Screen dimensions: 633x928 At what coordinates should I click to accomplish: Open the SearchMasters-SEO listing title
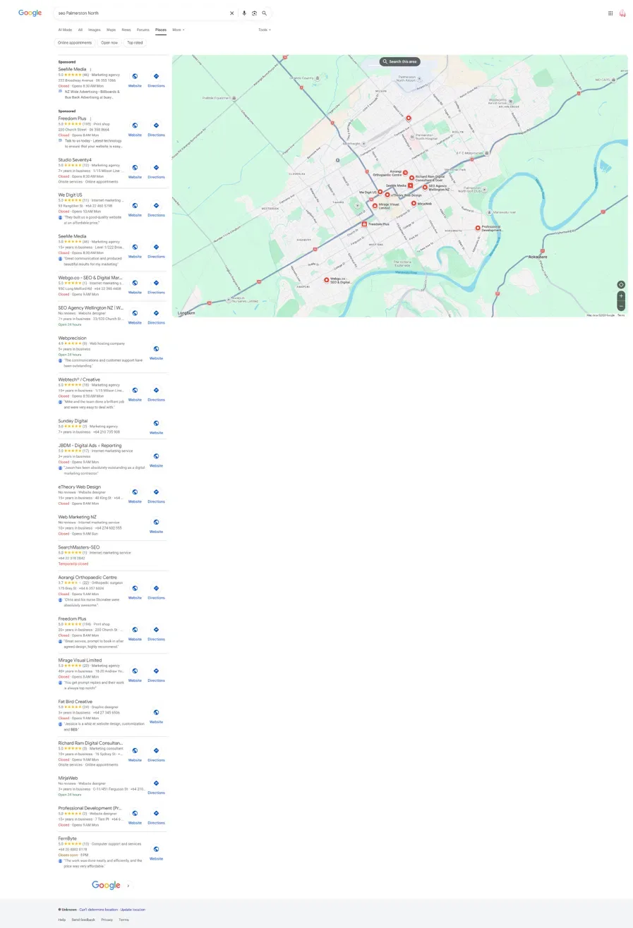pyautogui.click(x=79, y=547)
